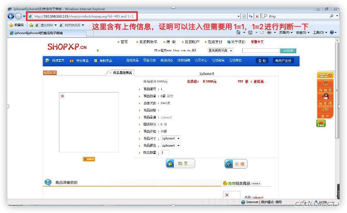Click the 收藏 favorite button
The width and height of the screenshot is (347, 213).
236,164
